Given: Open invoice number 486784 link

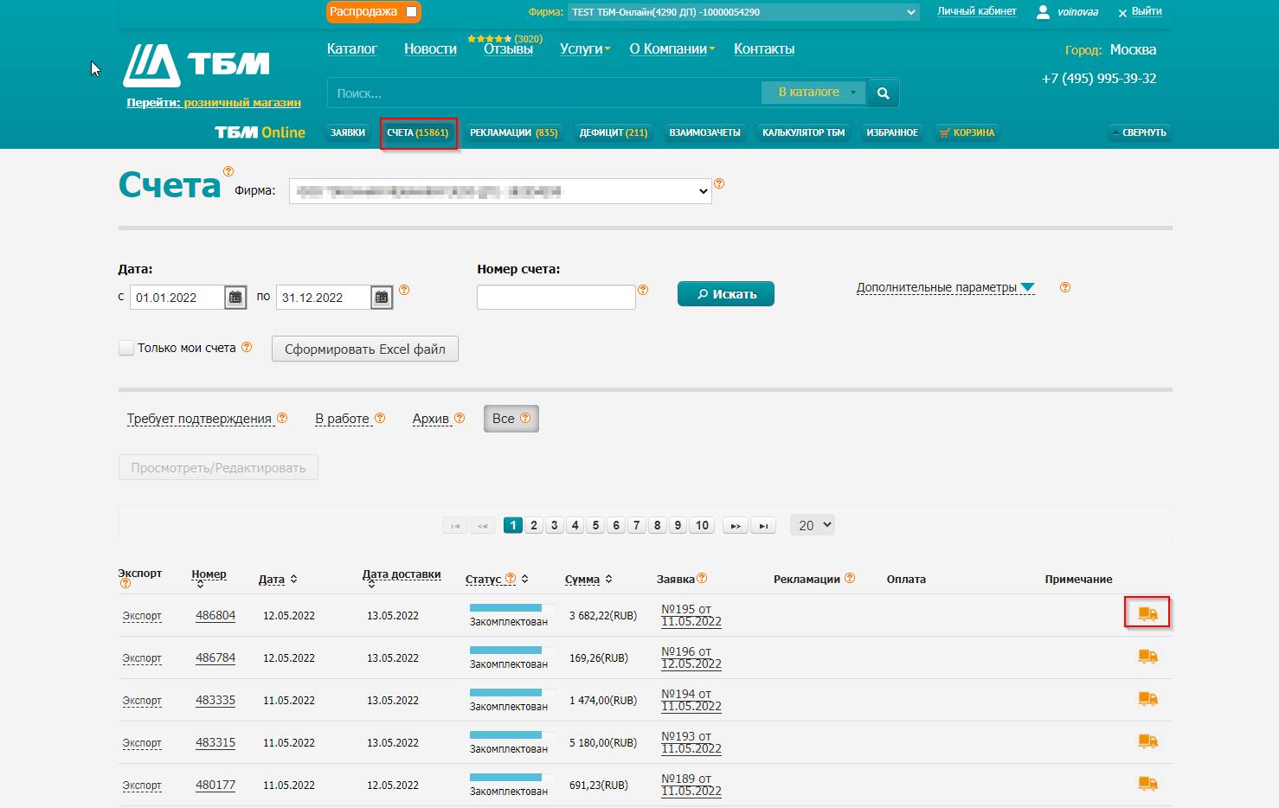Looking at the screenshot, I should point(215,657).
